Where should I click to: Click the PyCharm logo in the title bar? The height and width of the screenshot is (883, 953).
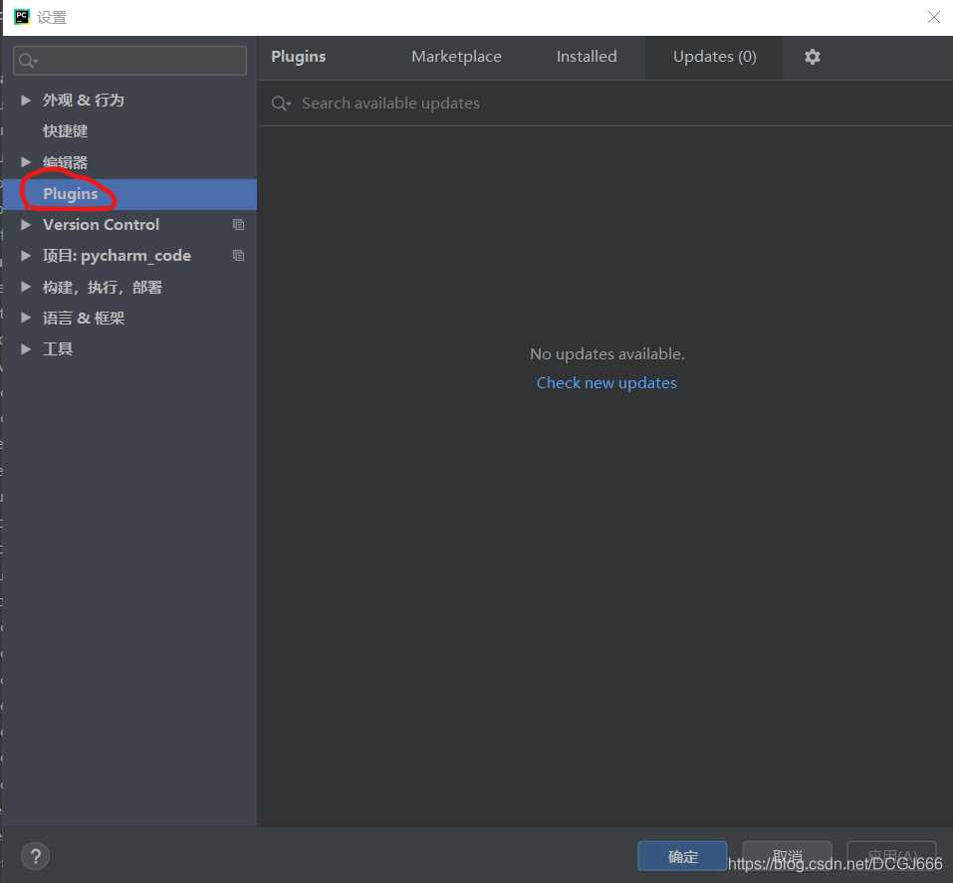click(x=22, y=16)
